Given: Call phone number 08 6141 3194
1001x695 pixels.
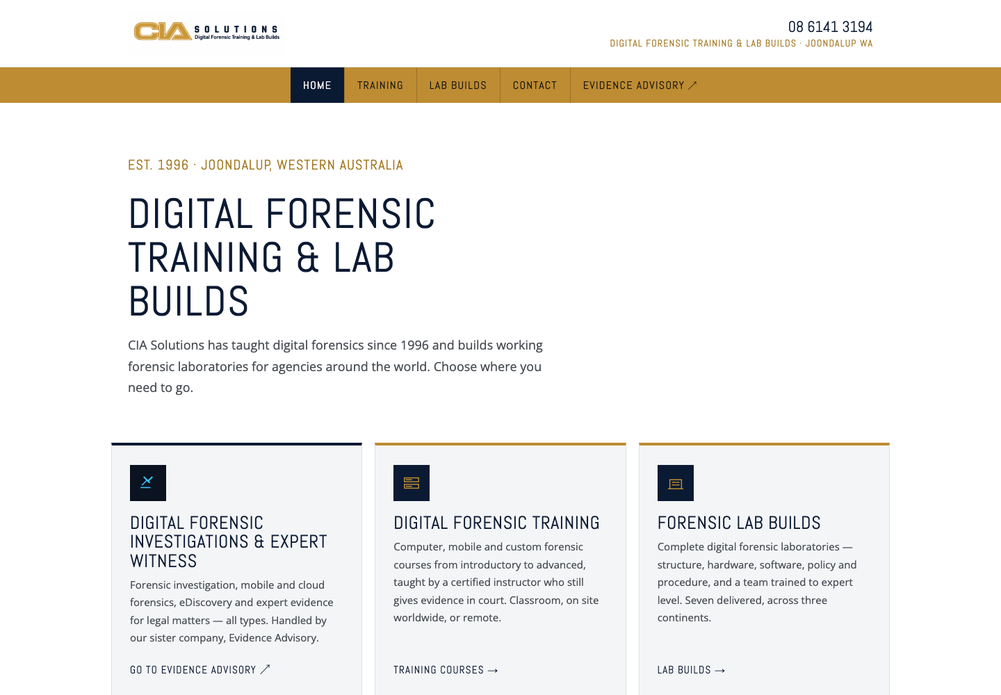Looking at the screenshot, I should pos(830,26).
